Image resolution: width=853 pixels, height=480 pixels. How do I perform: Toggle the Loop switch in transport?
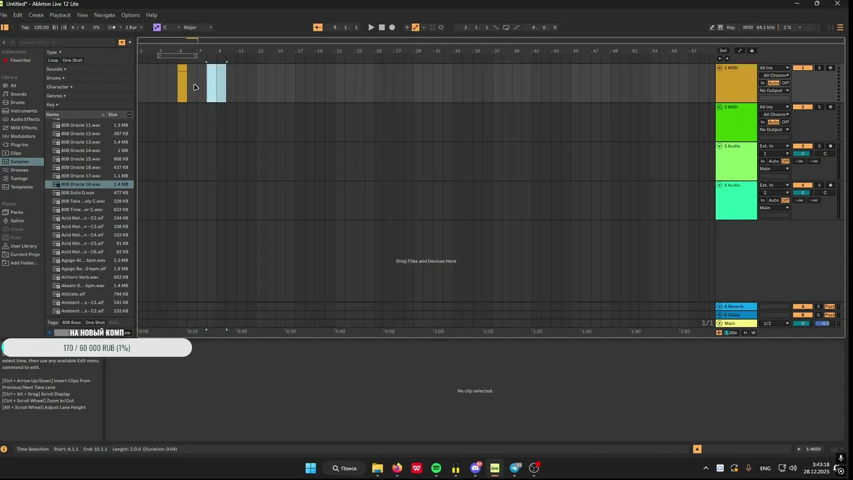point(506,27)
